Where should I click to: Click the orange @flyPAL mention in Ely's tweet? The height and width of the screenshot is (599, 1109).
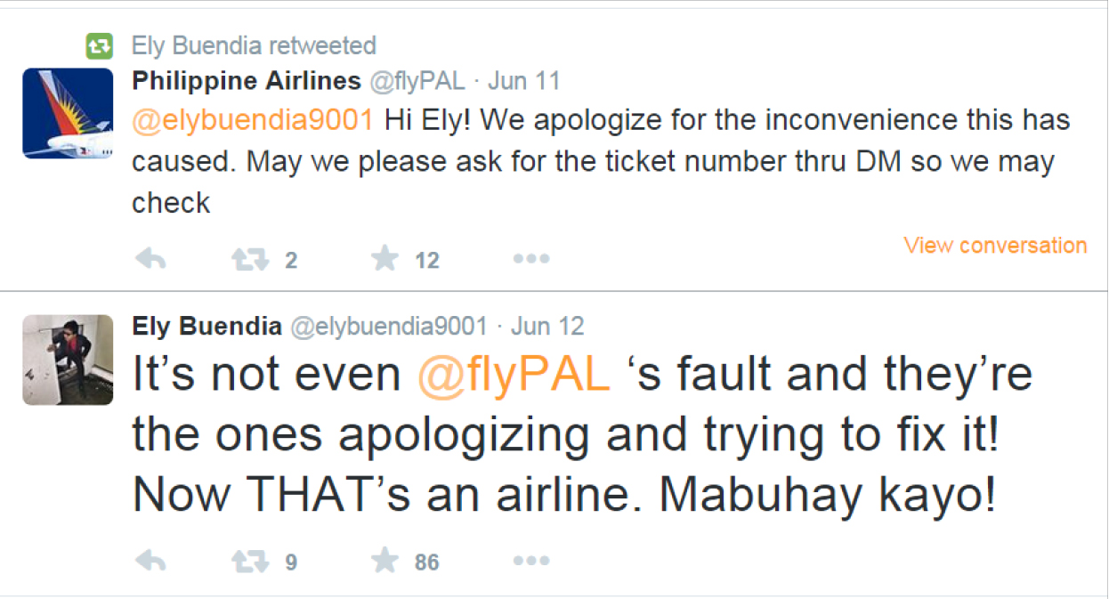click(514, 376)
